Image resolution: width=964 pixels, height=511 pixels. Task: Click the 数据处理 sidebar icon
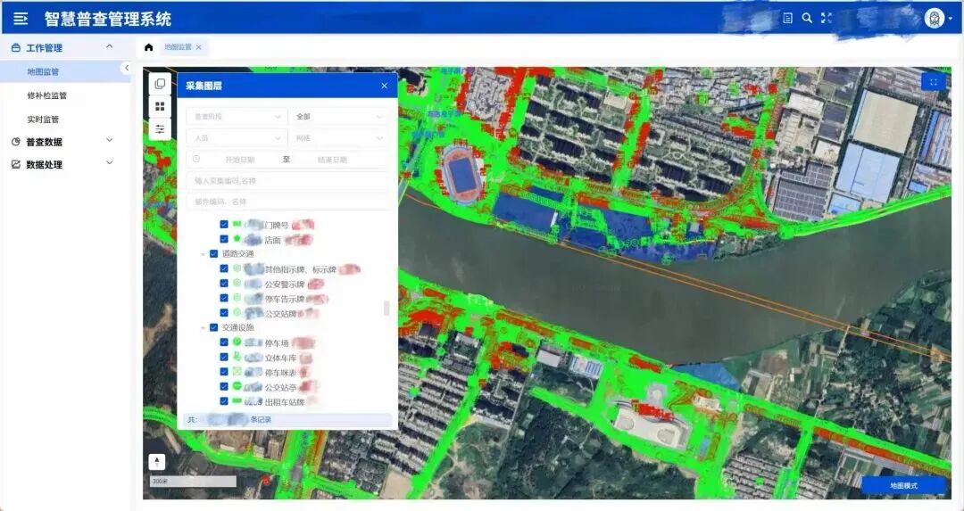pyautogui.click(x=16, y=165)
